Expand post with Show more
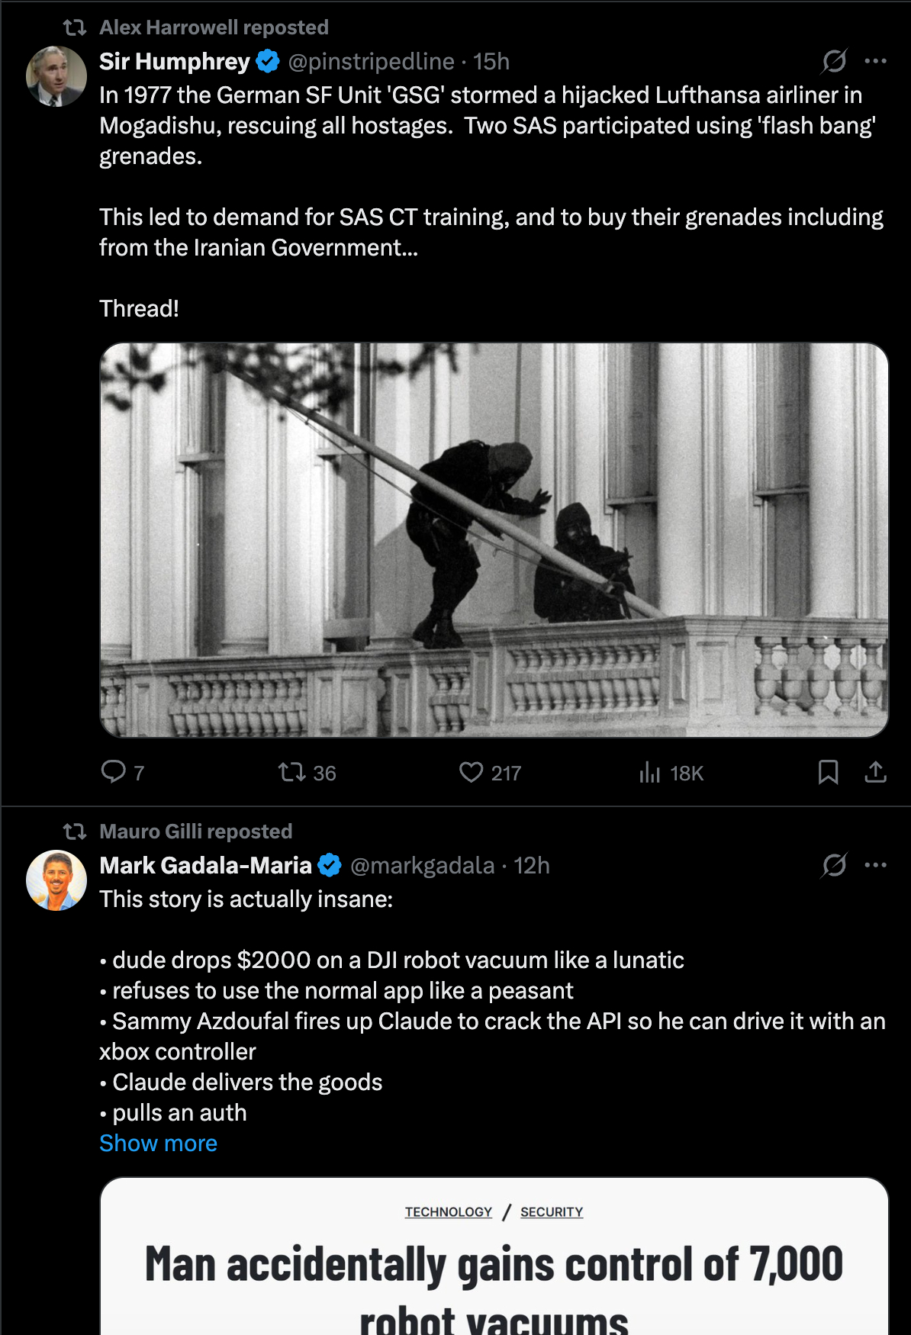Viewport: 911px width, 1335px height. coord(158,1143)
